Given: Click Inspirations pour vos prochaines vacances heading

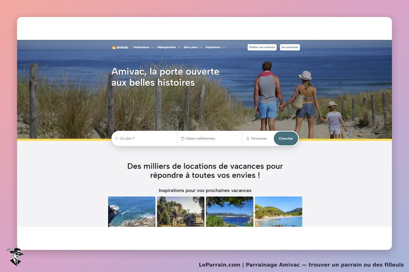Looking at the screenshot, I should tap(205, 190).
